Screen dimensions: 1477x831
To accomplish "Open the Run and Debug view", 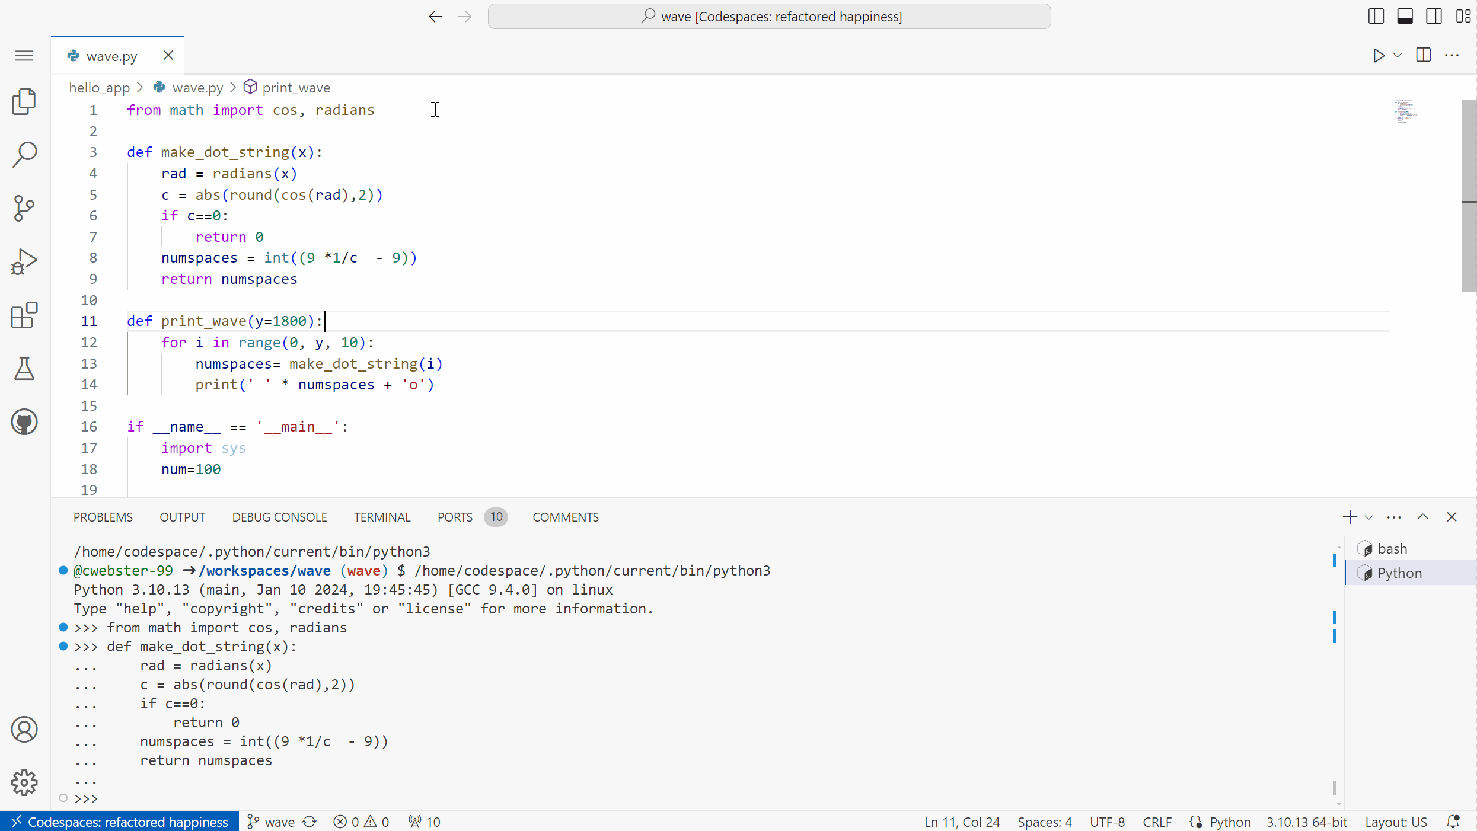I will point(24,261).
